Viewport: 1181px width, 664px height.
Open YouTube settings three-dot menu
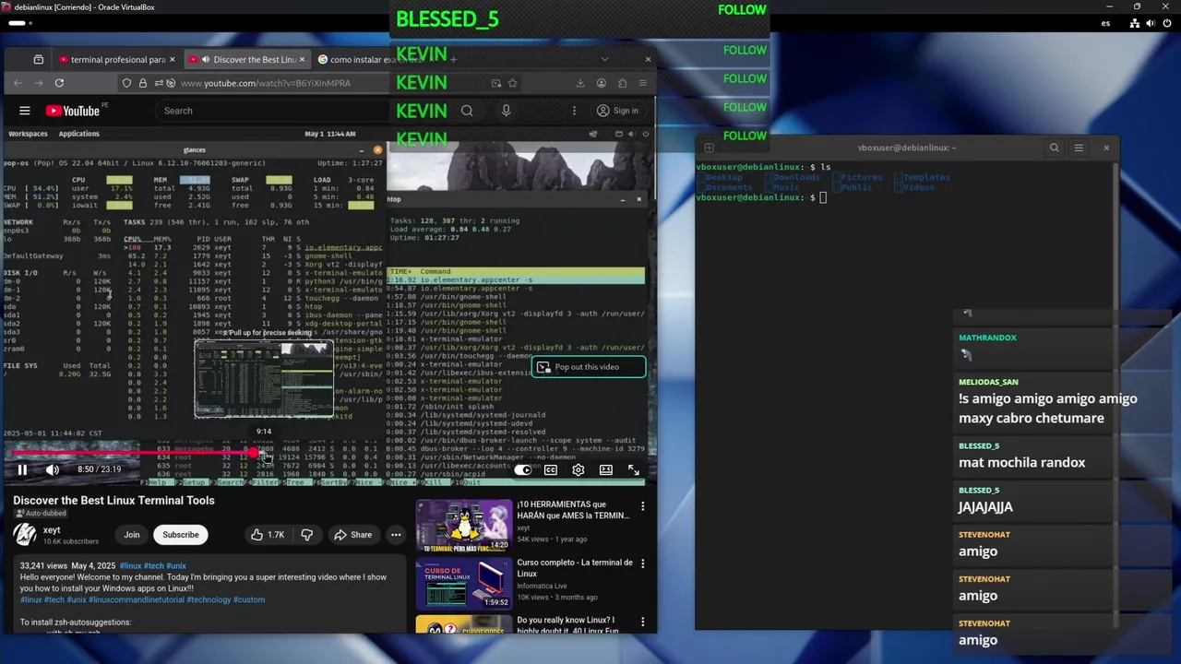point(574,111)
